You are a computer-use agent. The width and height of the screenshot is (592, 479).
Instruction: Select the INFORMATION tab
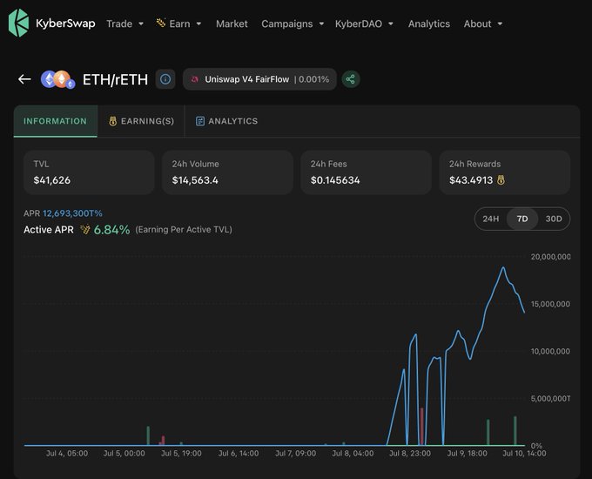[x=56, y=121]
